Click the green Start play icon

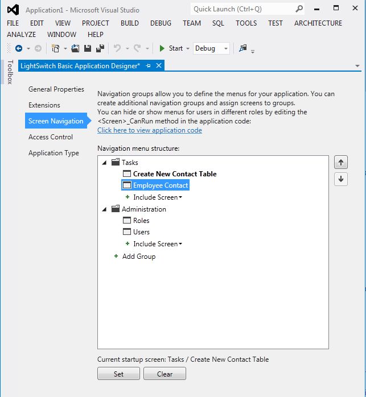[x=162, y=48]
